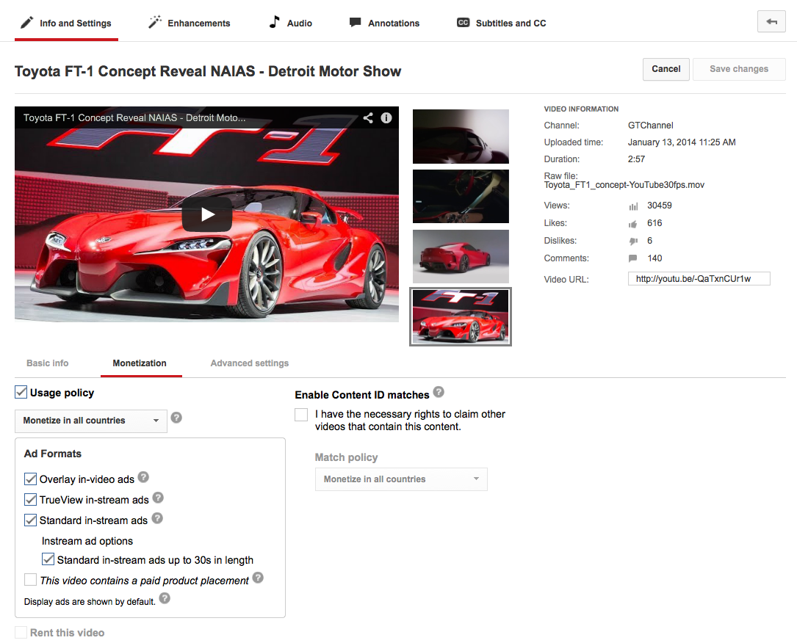The width and height of the screenshot is (797, 643).
Task: Click the raw file name Toyota_FT1_concept-YouTube30fps.mov
Action: (624, 185)
